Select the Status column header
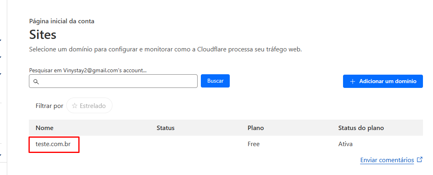Screen dimensions: 433x175 [165, 128]
